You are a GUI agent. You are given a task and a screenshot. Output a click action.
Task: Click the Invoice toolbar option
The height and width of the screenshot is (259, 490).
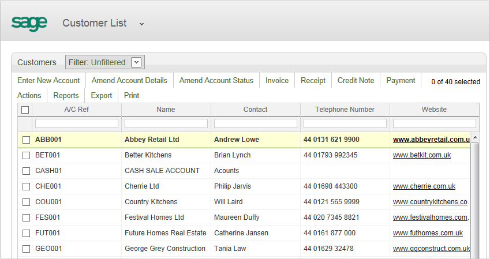tap(277, 81)
